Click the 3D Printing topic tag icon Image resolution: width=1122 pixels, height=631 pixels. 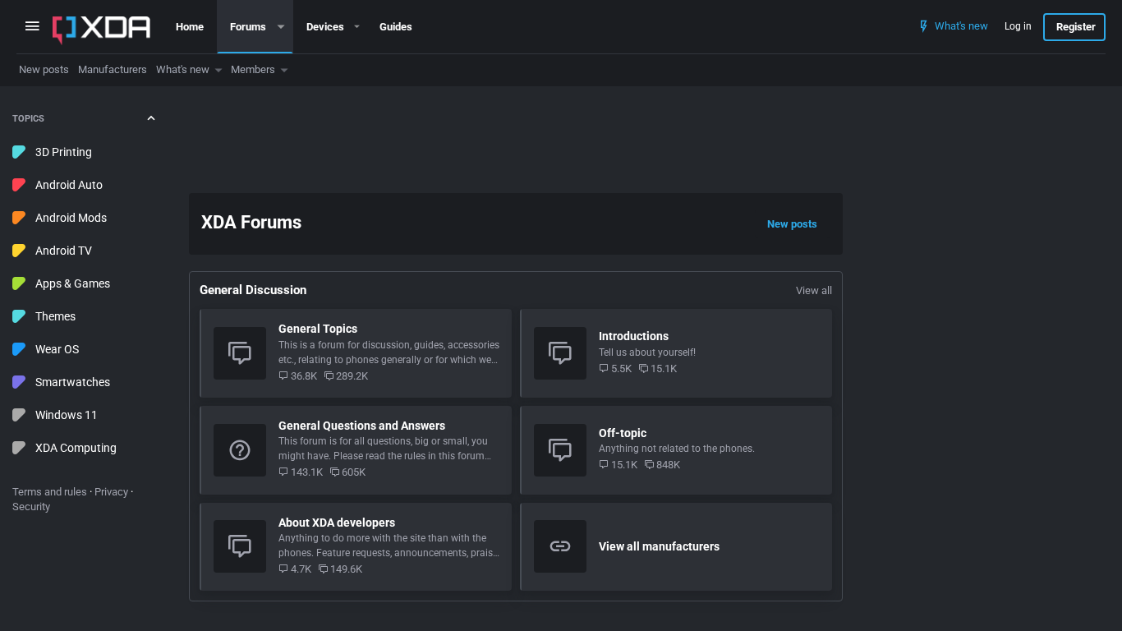click(x=19, y=152)
